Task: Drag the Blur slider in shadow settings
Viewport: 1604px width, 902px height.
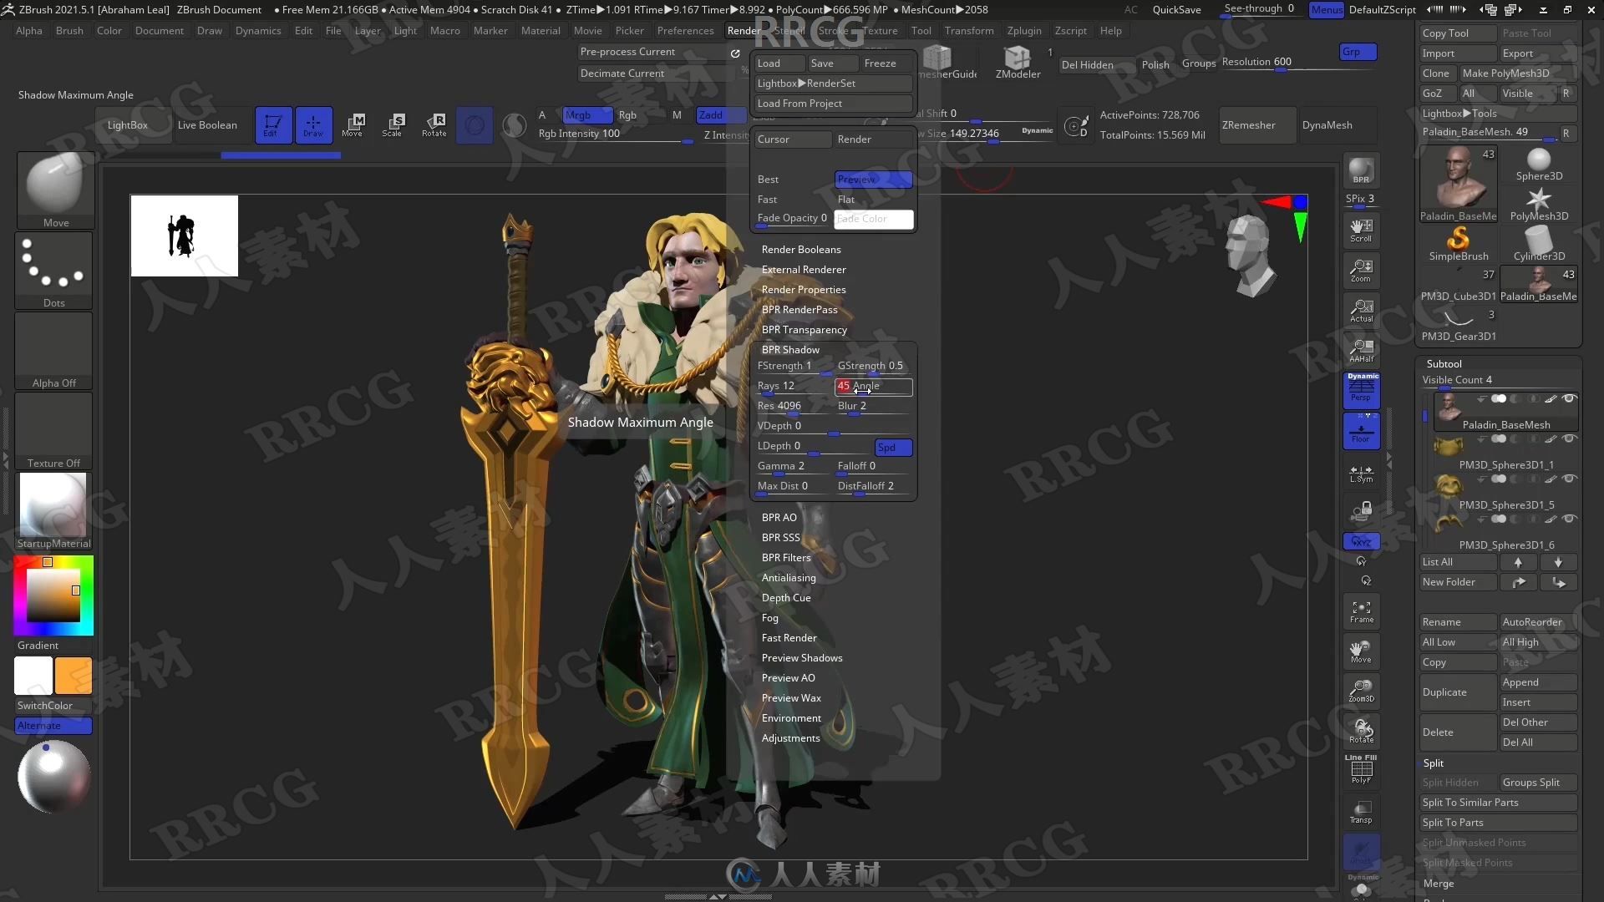Action: coord(872,405)
